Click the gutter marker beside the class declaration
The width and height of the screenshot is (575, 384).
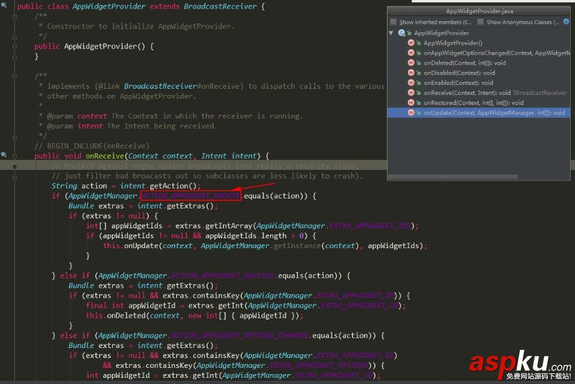click(x=4, y=6)
